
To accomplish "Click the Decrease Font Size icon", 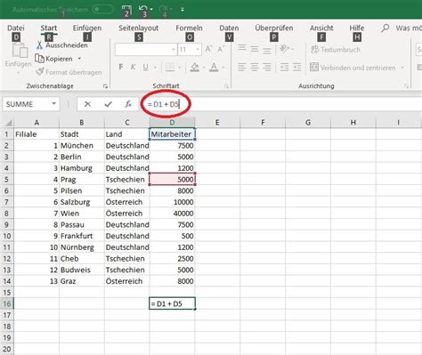I will tap(221, 49).
